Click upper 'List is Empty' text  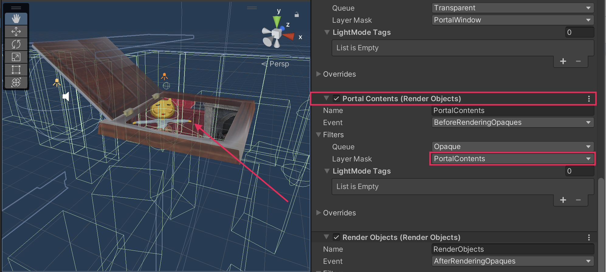click(x=357, y=48)
